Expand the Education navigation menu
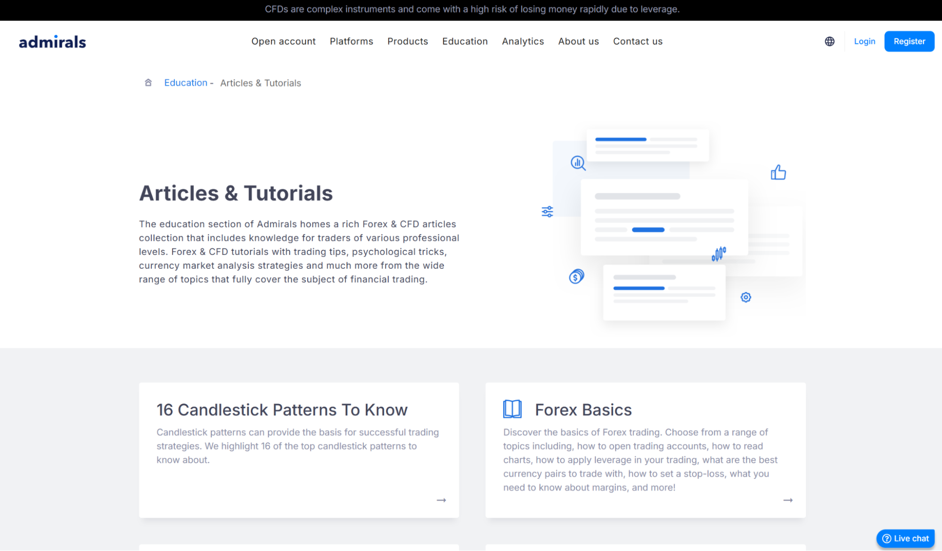 465,41
